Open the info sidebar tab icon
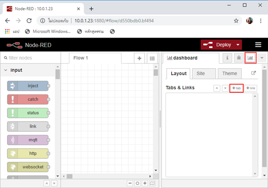The height and width of the screenshot is (188, 268). tap(227, 58)
